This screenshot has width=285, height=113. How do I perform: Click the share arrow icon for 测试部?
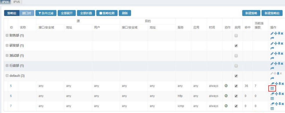click(272, 58)
